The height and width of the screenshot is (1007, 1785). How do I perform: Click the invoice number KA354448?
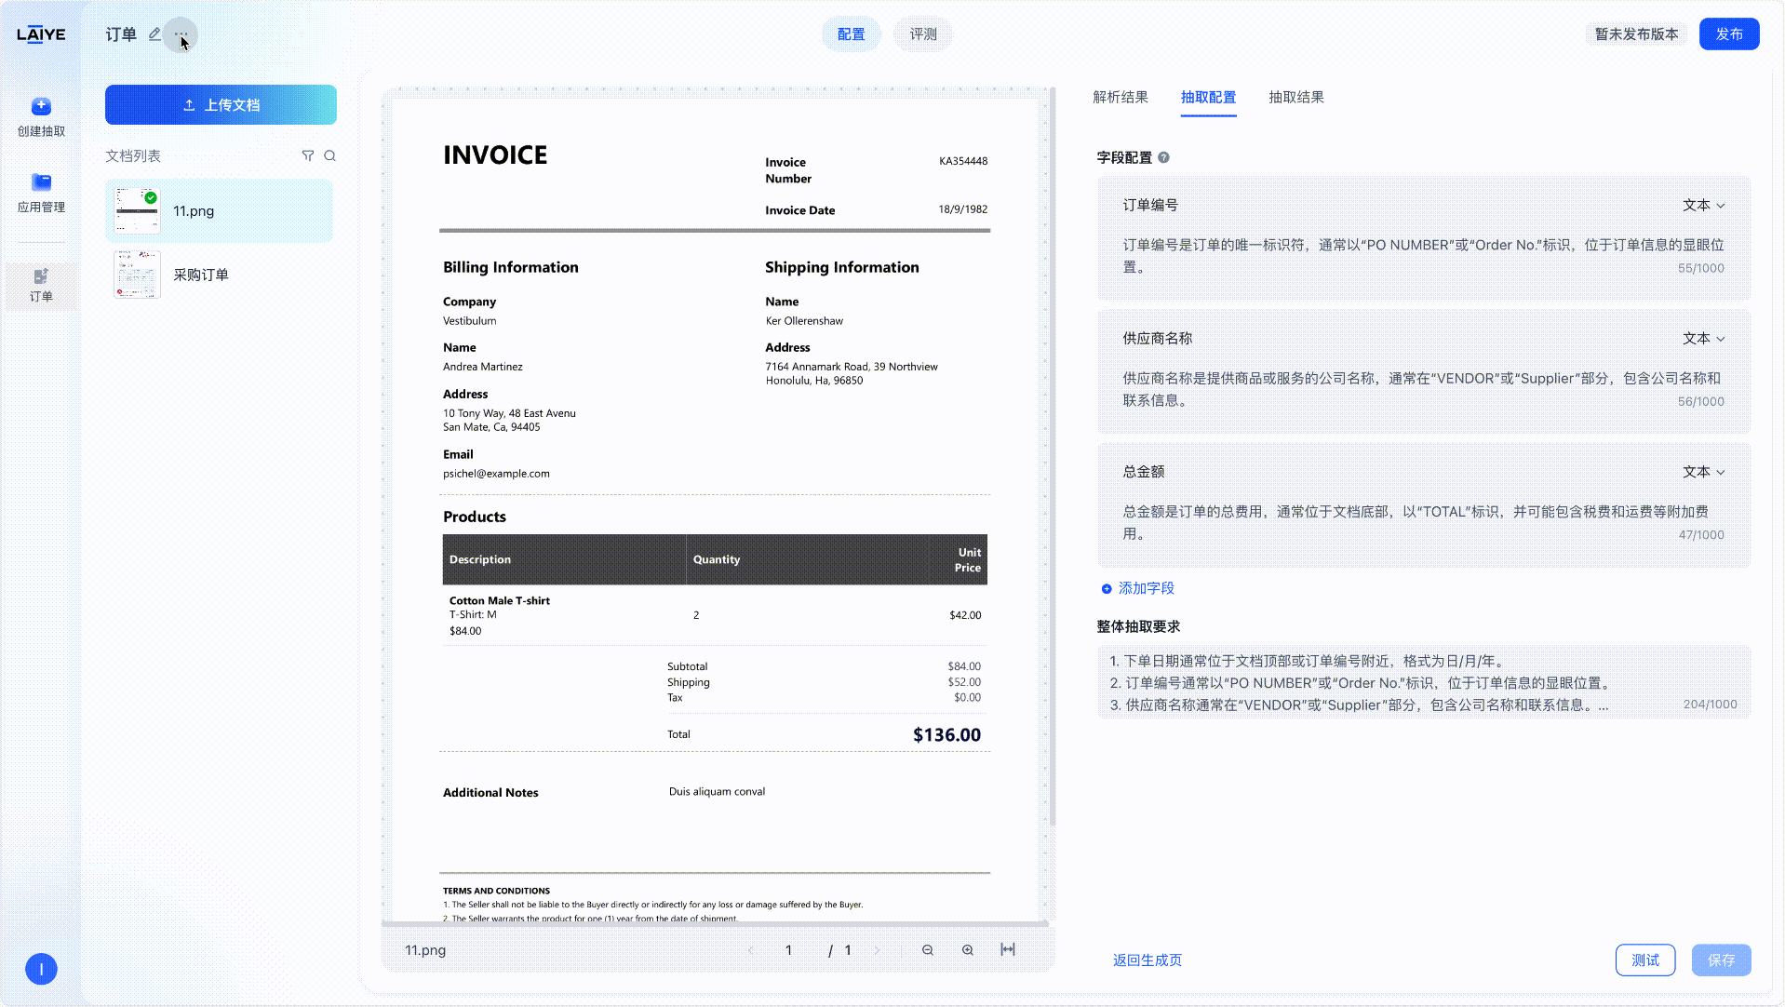coord(962,161)
